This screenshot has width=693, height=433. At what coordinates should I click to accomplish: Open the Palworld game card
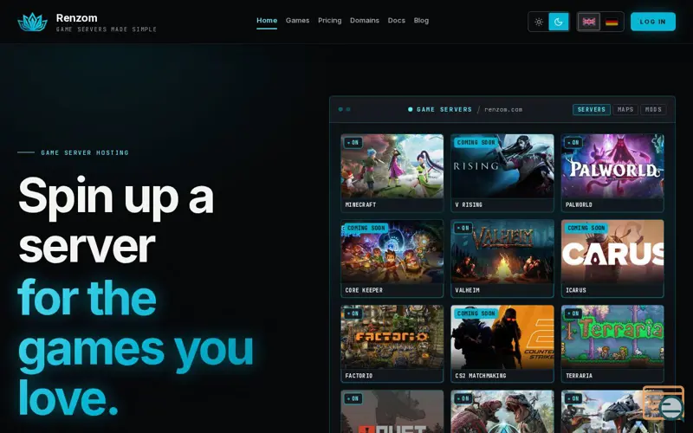pyautogui.click(x=612, y=172)
